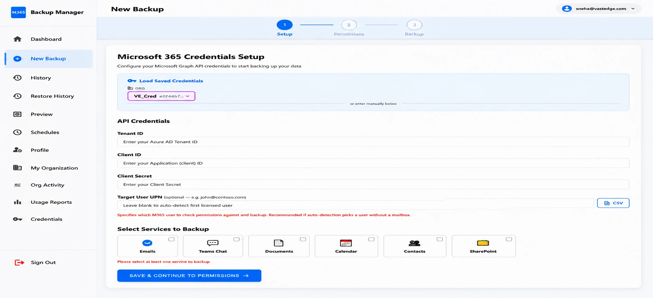Check the Contacts service checkbox
This screenshot has width=653, height=298.
pyautogui.click(x=440, y=239)
